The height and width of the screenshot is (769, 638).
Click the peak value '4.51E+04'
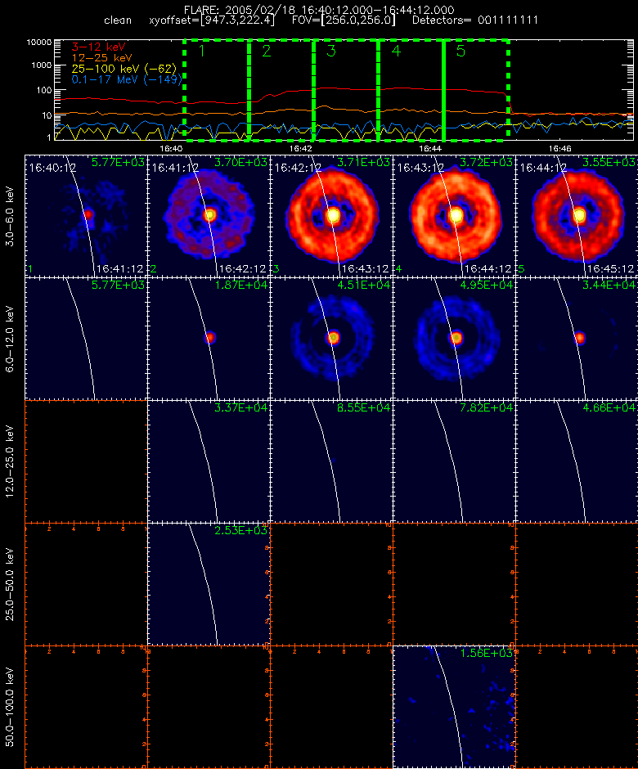point(363,285)
